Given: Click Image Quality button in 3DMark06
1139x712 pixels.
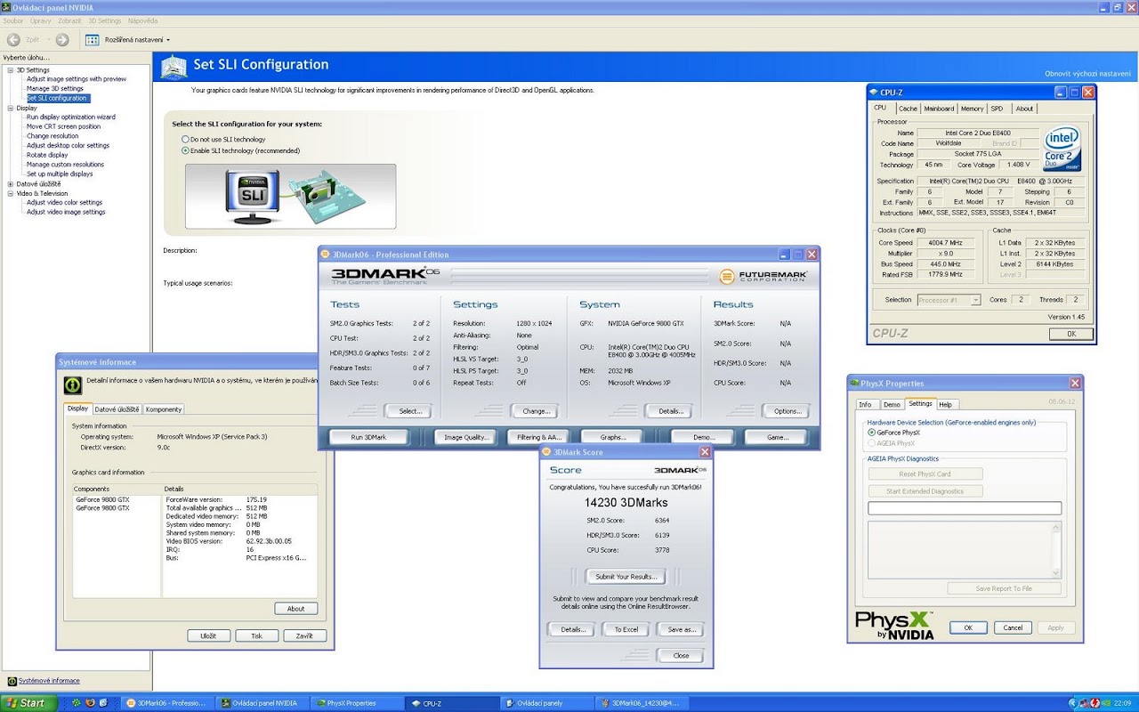Looking at the screenshot, I should [x=465, y=437].
